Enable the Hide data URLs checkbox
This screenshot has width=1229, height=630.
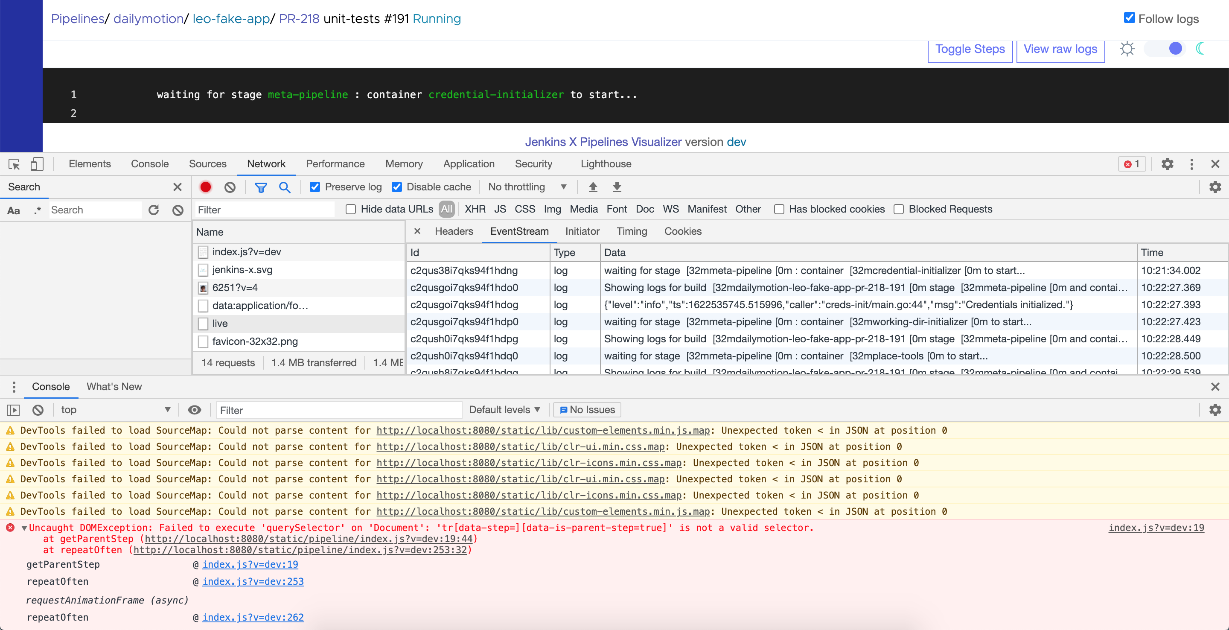(351, 209)
